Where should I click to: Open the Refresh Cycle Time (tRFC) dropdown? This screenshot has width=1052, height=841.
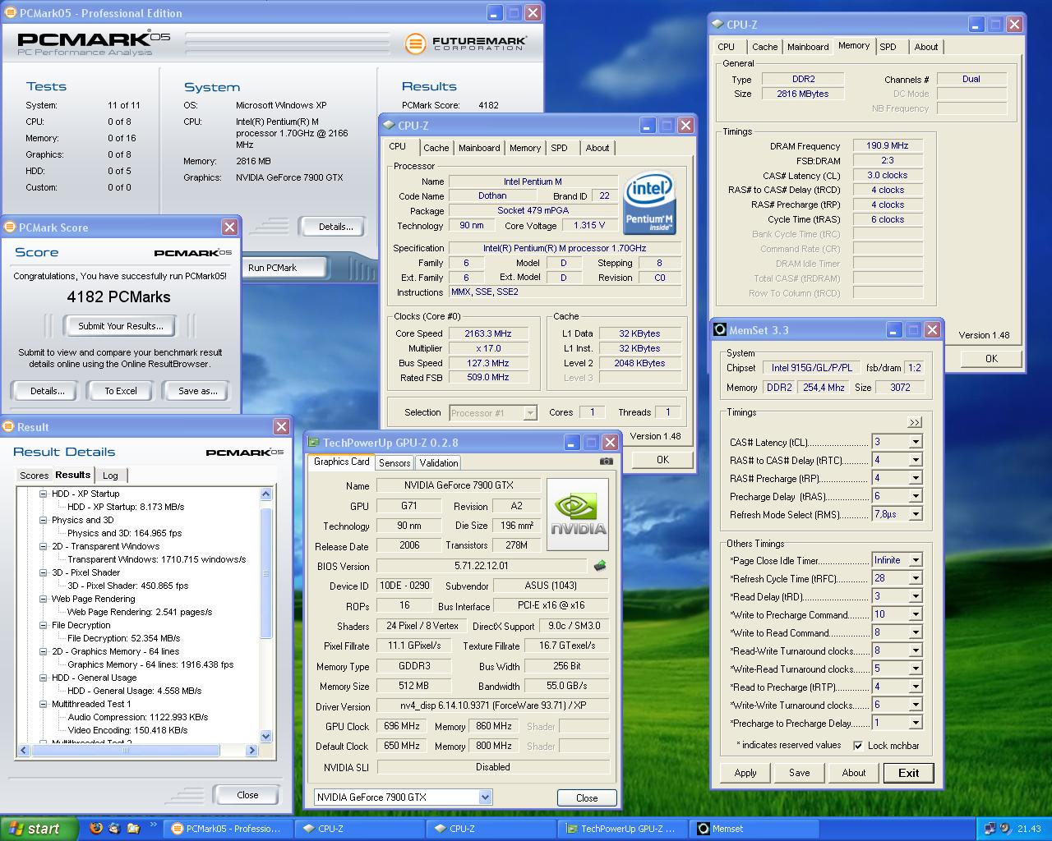point(915,578)
